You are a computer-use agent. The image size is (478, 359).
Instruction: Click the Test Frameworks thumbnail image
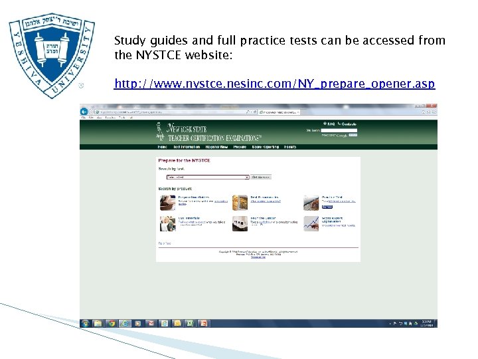(x=240, y=203)
